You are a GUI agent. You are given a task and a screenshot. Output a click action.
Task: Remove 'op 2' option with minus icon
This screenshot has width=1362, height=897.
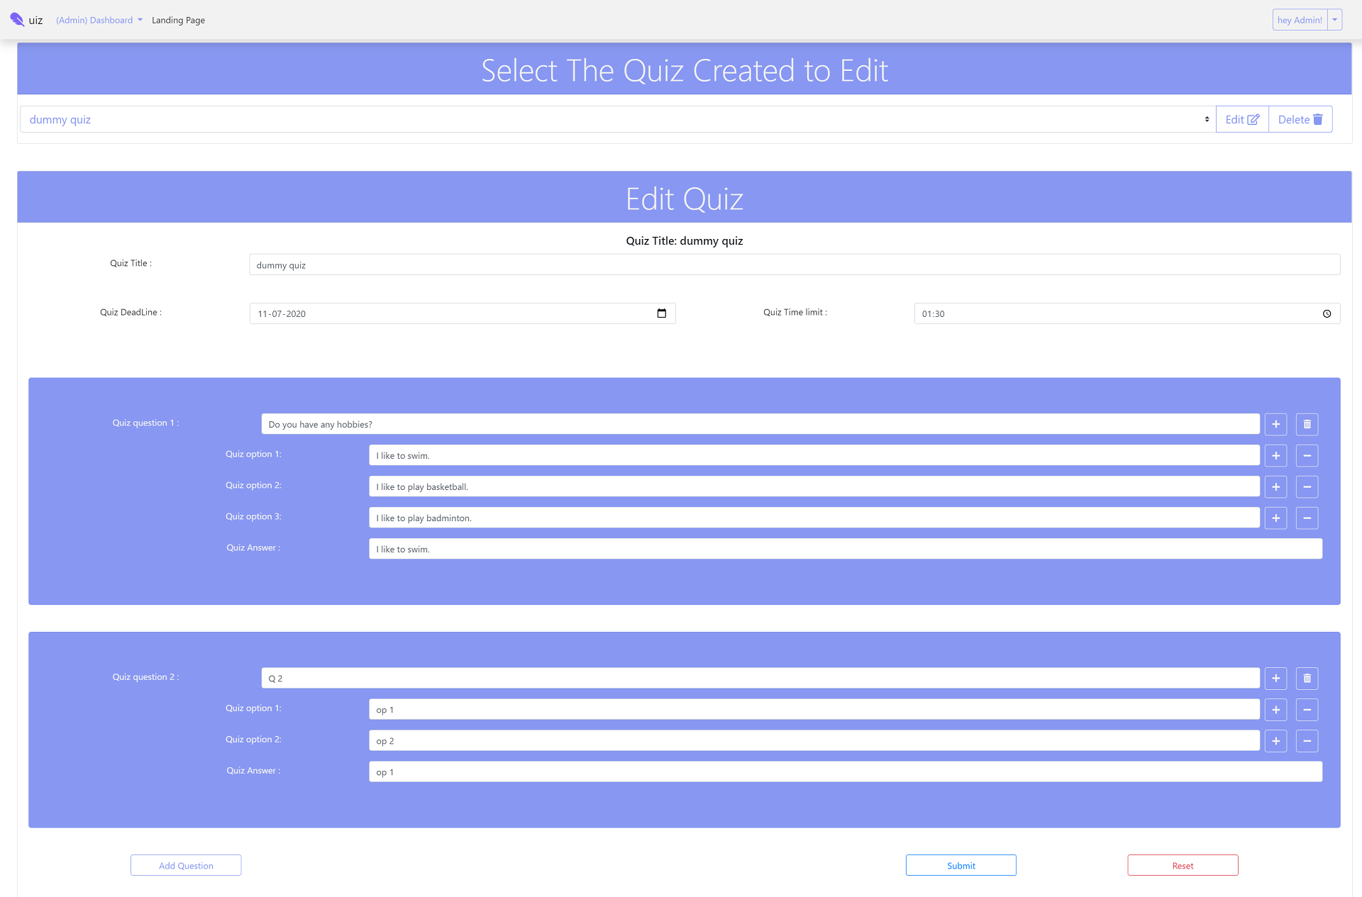[1307, 740]
